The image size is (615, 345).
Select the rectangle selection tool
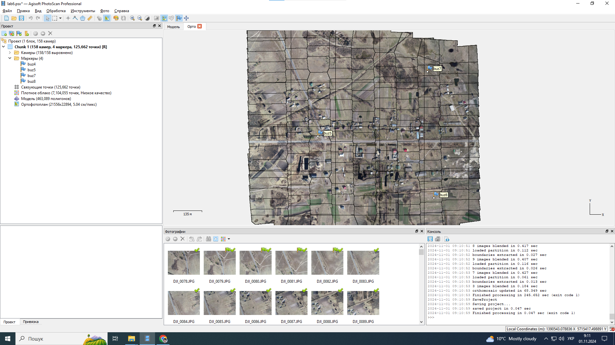pyautogui.click(x=55, y=18)
